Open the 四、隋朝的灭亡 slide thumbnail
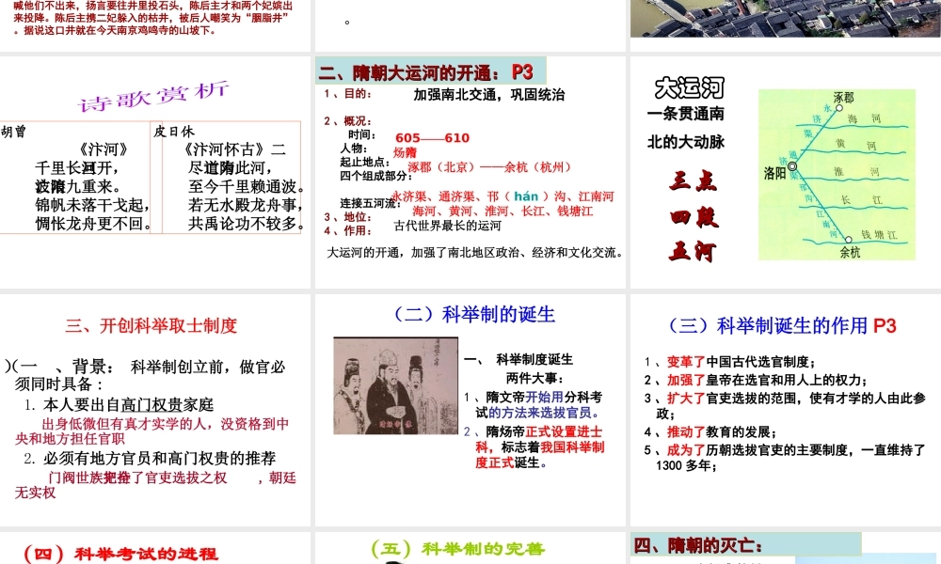941x564 pixels. (x=786, y=548)
